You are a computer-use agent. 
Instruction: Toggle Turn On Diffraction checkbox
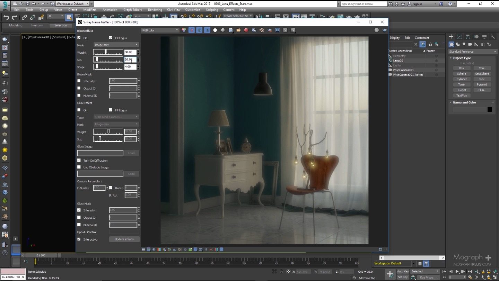point(79,160)
